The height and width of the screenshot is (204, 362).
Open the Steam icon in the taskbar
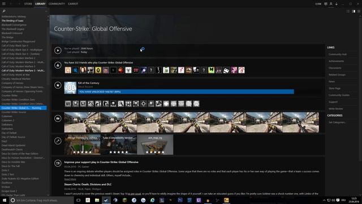[106, 200]
